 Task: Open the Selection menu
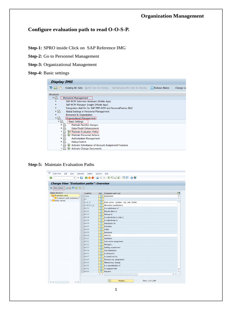point(81,173)
